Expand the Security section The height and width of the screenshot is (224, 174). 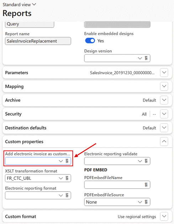point(164,114)
